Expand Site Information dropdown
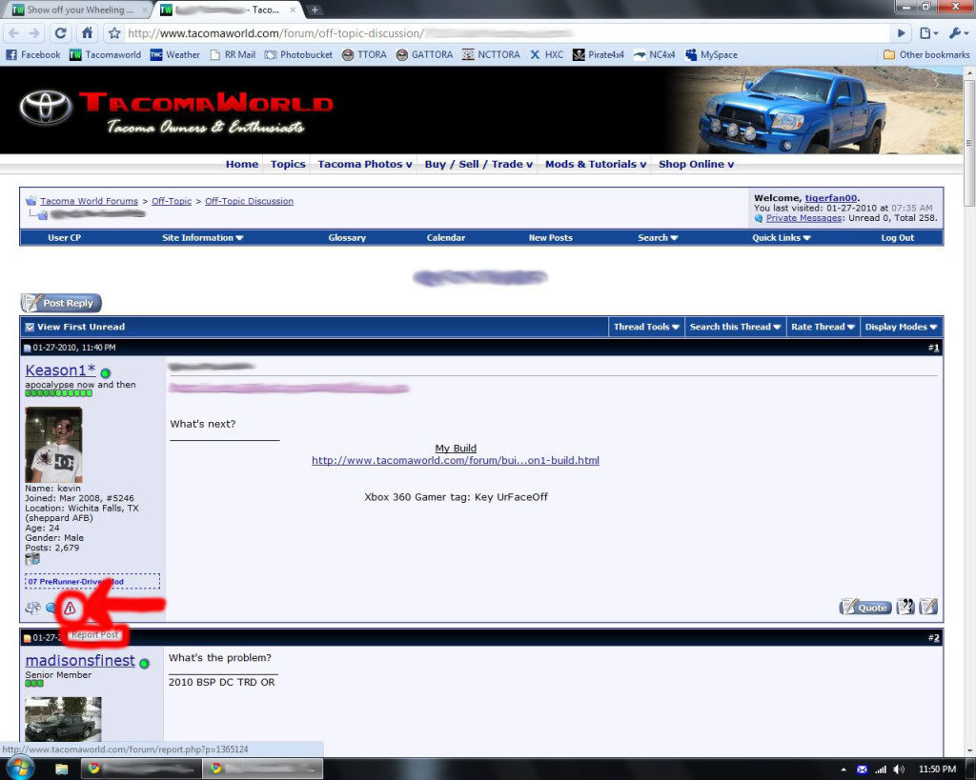The width and height of the screenshot is (976, 780). pos(202,237)
